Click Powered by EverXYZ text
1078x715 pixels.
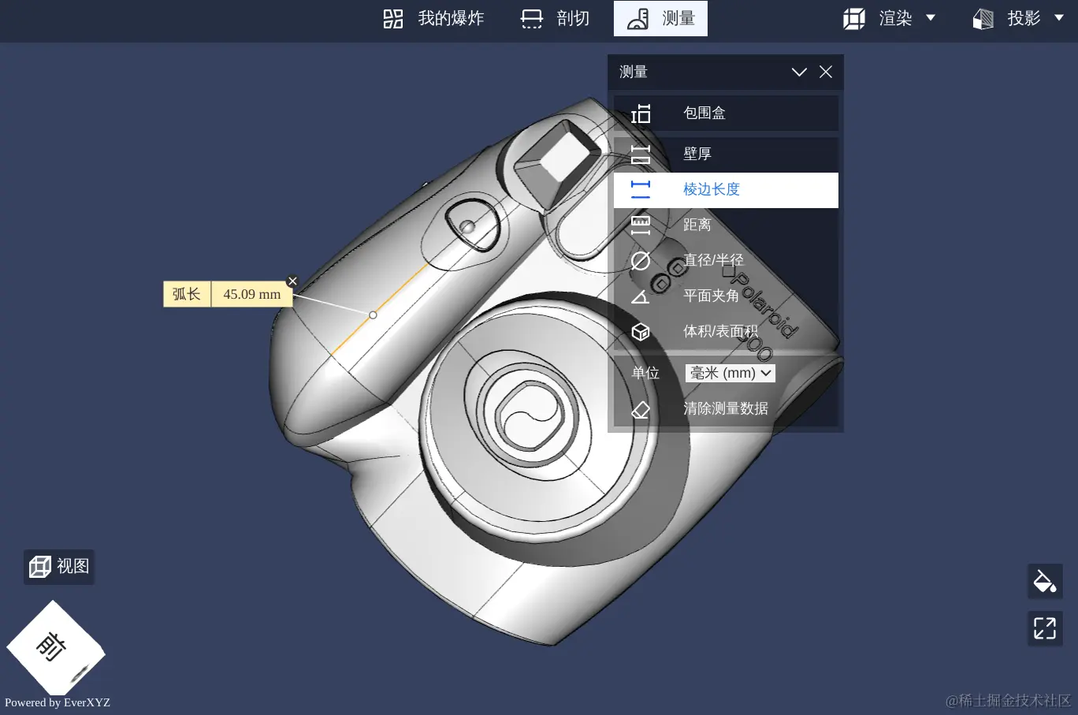point(58,702)
